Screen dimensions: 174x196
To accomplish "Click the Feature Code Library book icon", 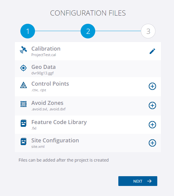I will (23, 123).
